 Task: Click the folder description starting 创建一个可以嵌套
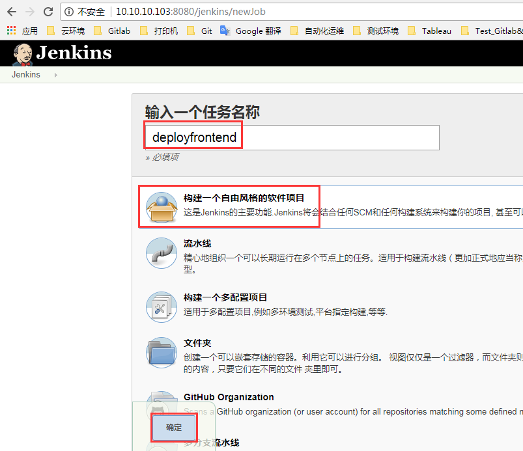353,363
